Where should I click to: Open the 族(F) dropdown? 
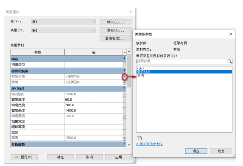pyautogui.click(x=93, y=22)
